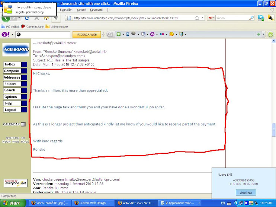Click the blue mobile phone toolbar icon
Image resolution: width=276 pixels, height=207 pixels.
coord(128,34)
